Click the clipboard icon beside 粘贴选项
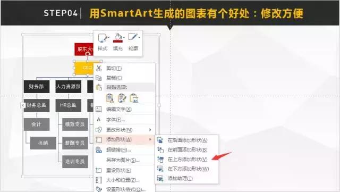This screenshot has height=192, width=340. click(x=99, y=87)
